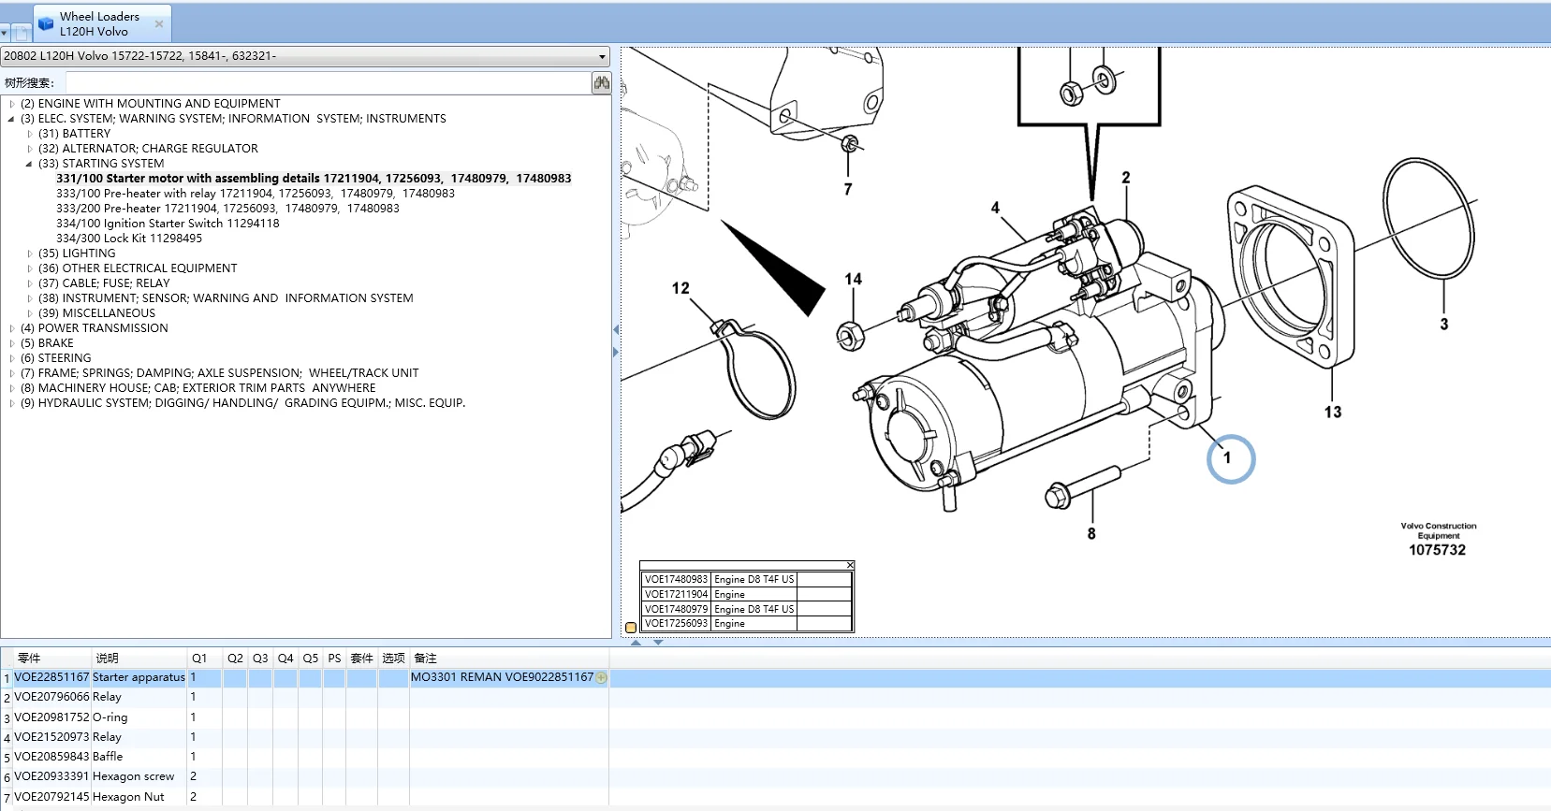Select 334/300 Lock Kit 11298495 entry
1551x811 pixels.
click(129, 239)
